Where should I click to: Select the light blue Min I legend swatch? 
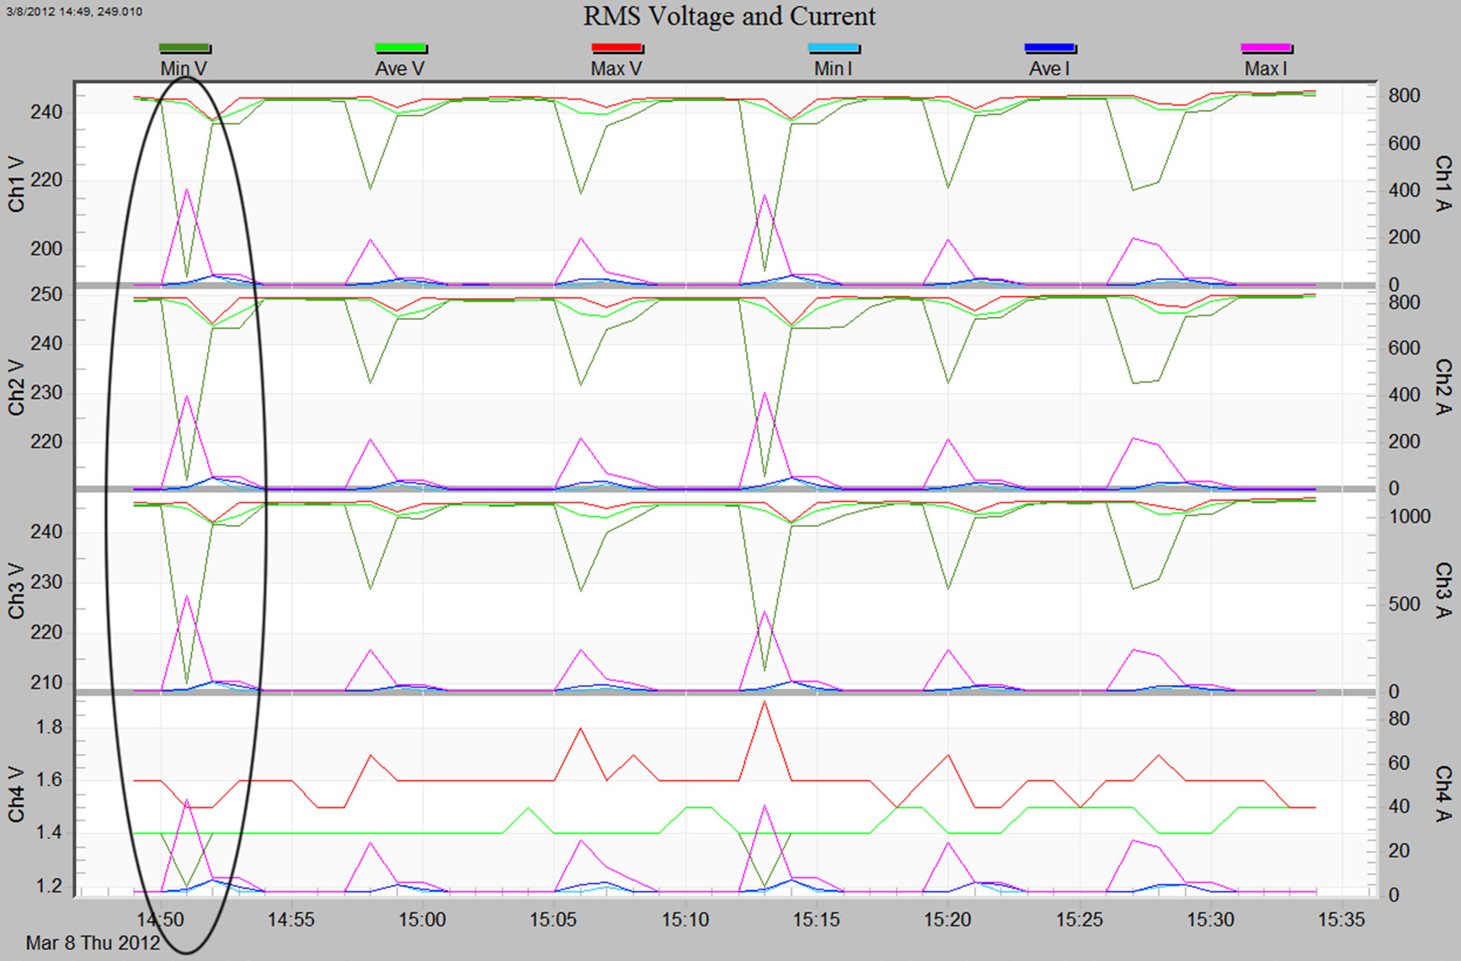tap(834, 49)
